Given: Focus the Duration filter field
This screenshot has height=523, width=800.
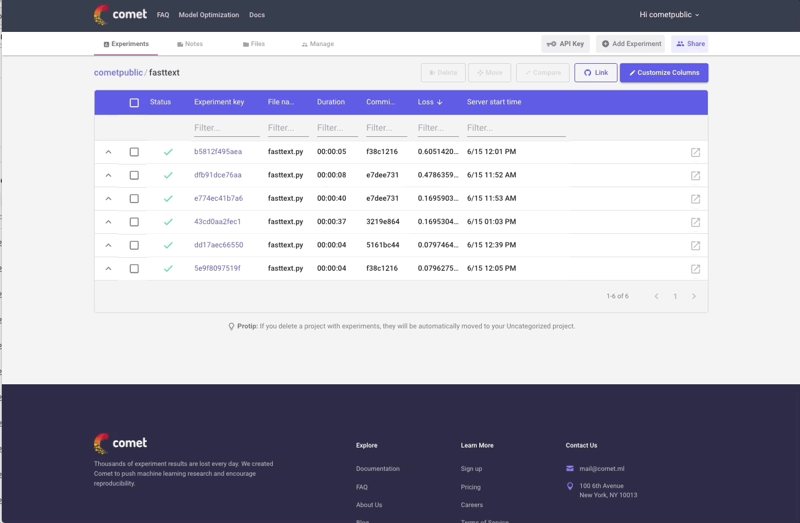Looking at the screenshot, I should pyautogui.click(x=337, y=128).
